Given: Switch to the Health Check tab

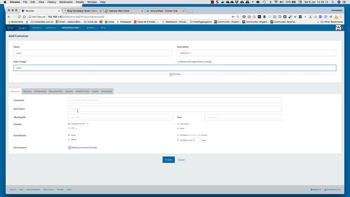Looking at the screenshot, I should (x=83, y=91).
